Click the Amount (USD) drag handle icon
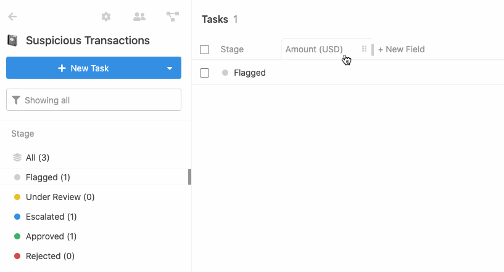The image size is (504, 272). [x=364, y=49]
